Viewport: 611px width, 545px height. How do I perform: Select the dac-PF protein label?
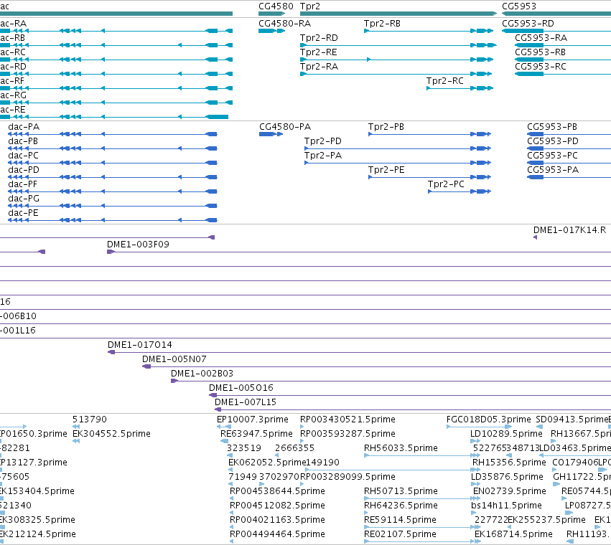[22, 184]
